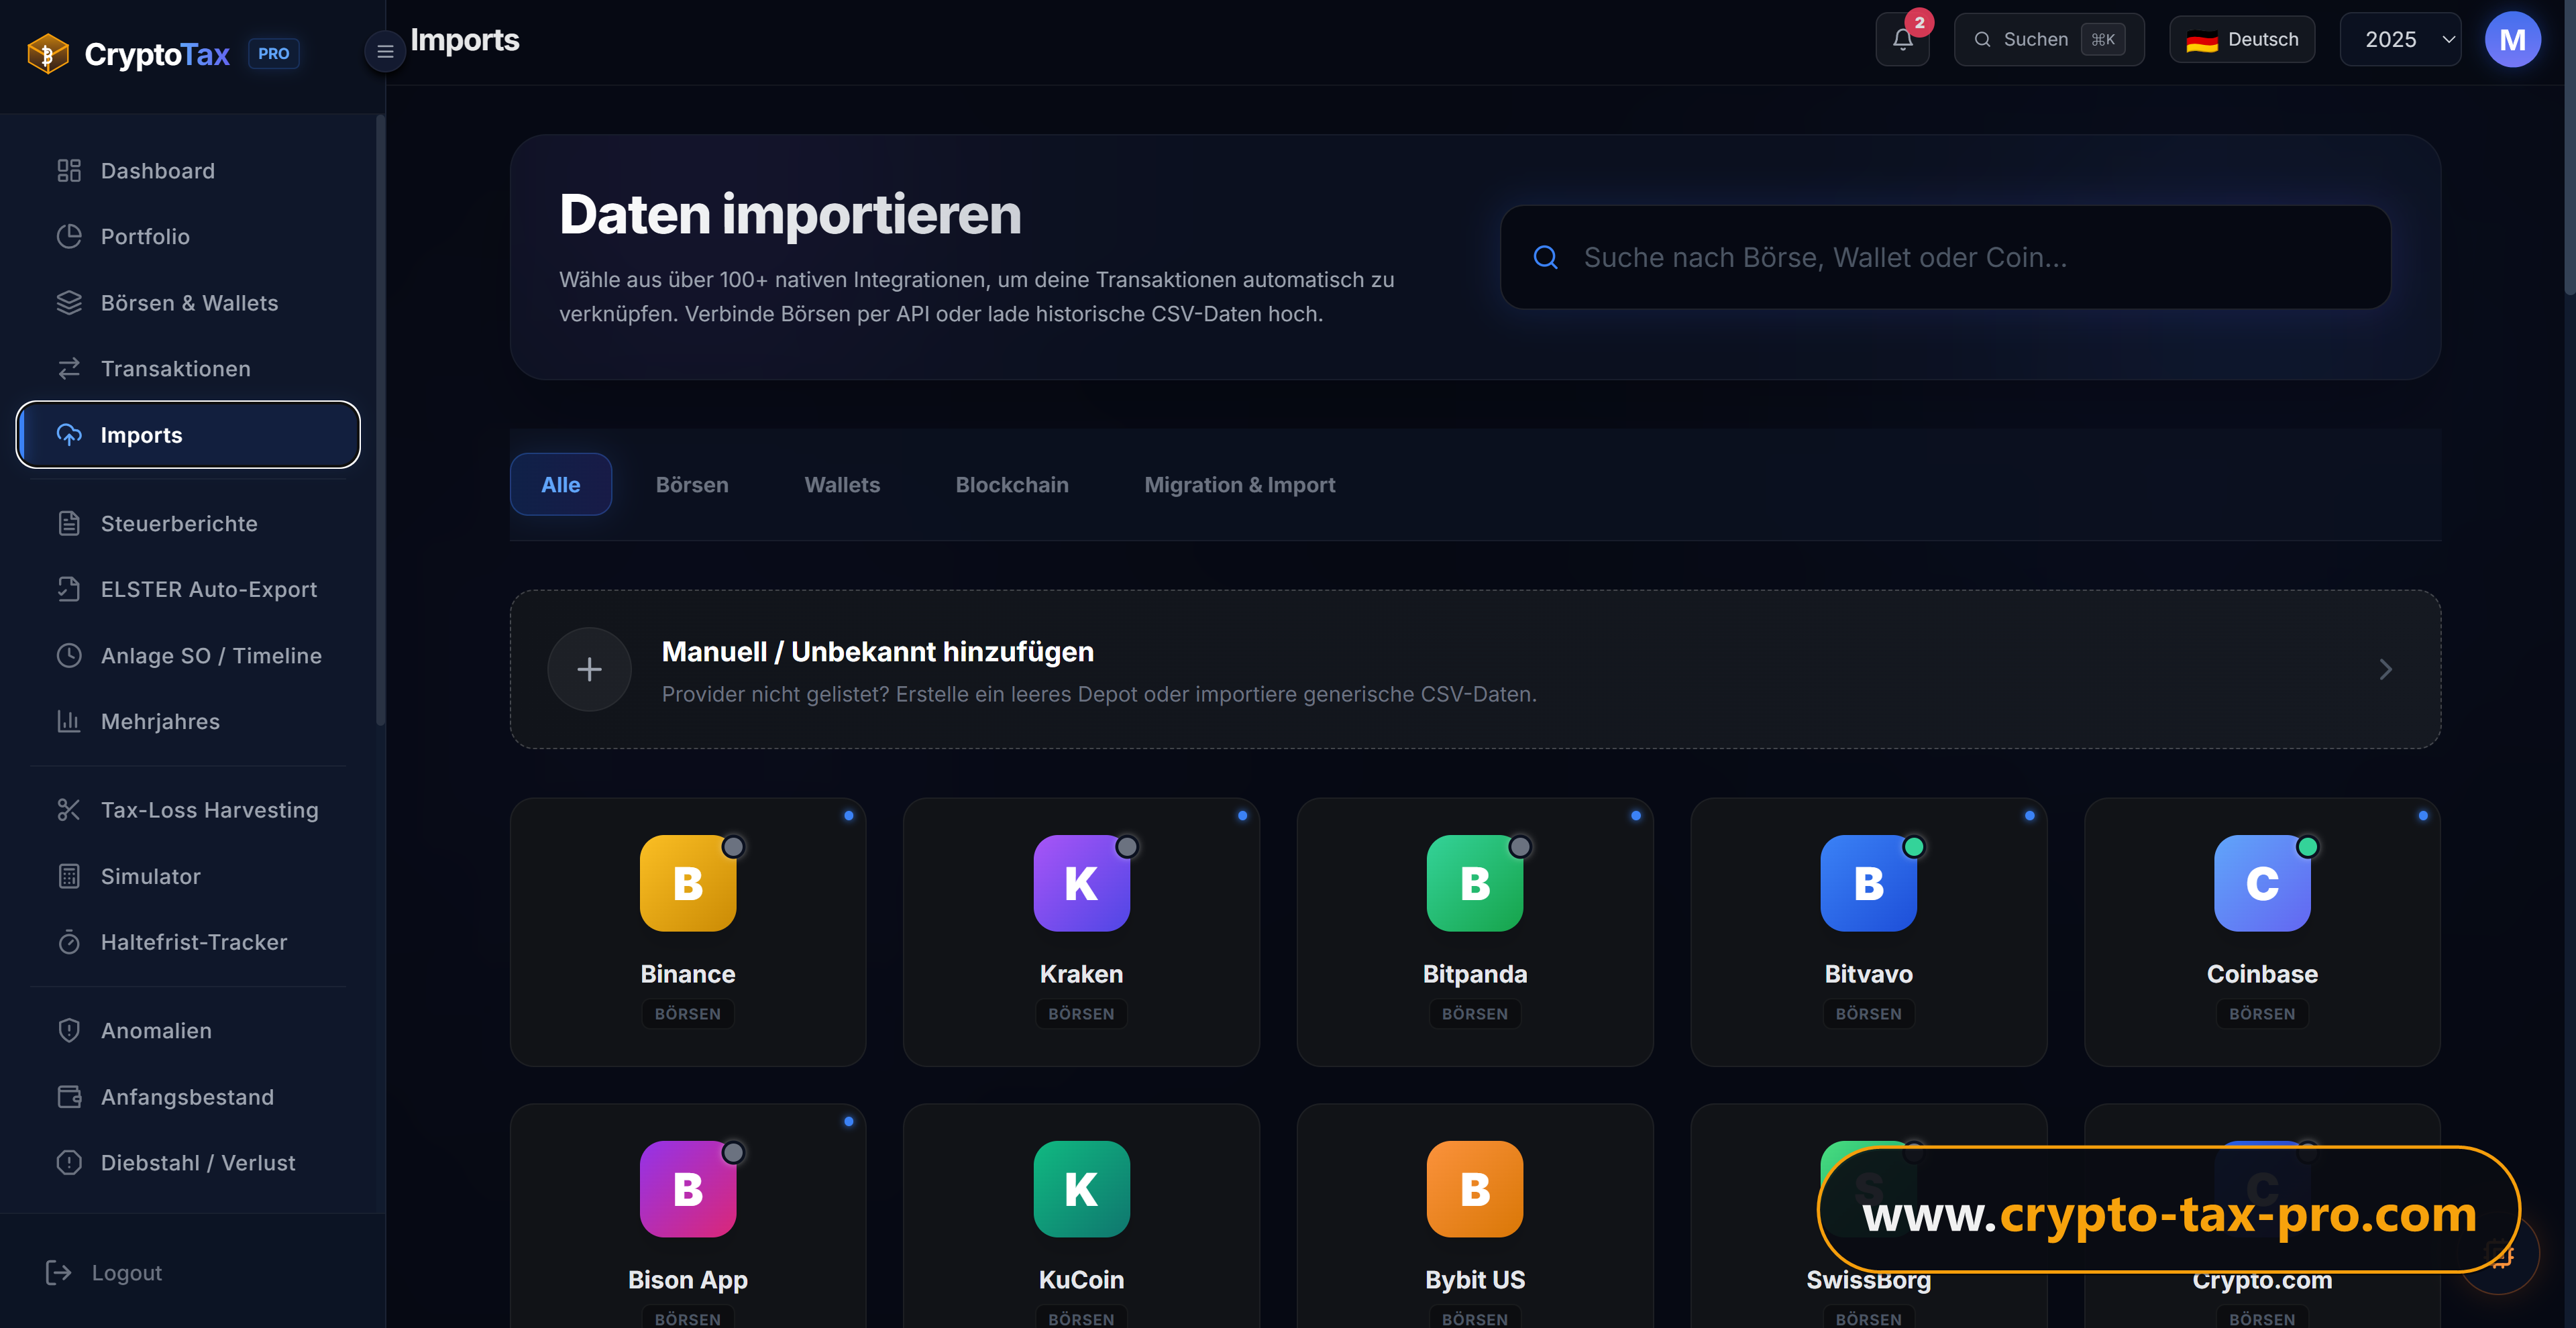Select the Bitpanda exchange icon
The height and width of the screenshot is (1328, 2576).
[1475, 883]
